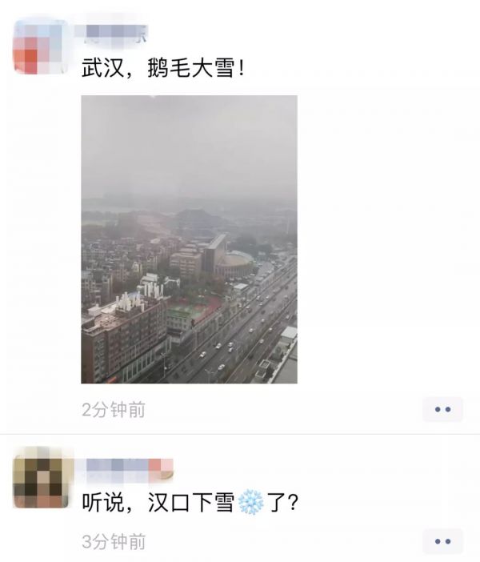480x562 pixels.
Task: Click the "3分钟前" timestamp
Action: (113, 541)
